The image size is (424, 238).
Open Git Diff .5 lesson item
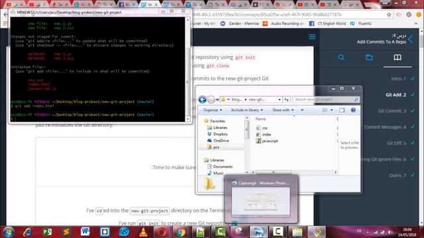(396, 143)
